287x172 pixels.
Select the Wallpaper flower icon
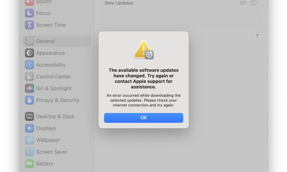pos(30,140)
